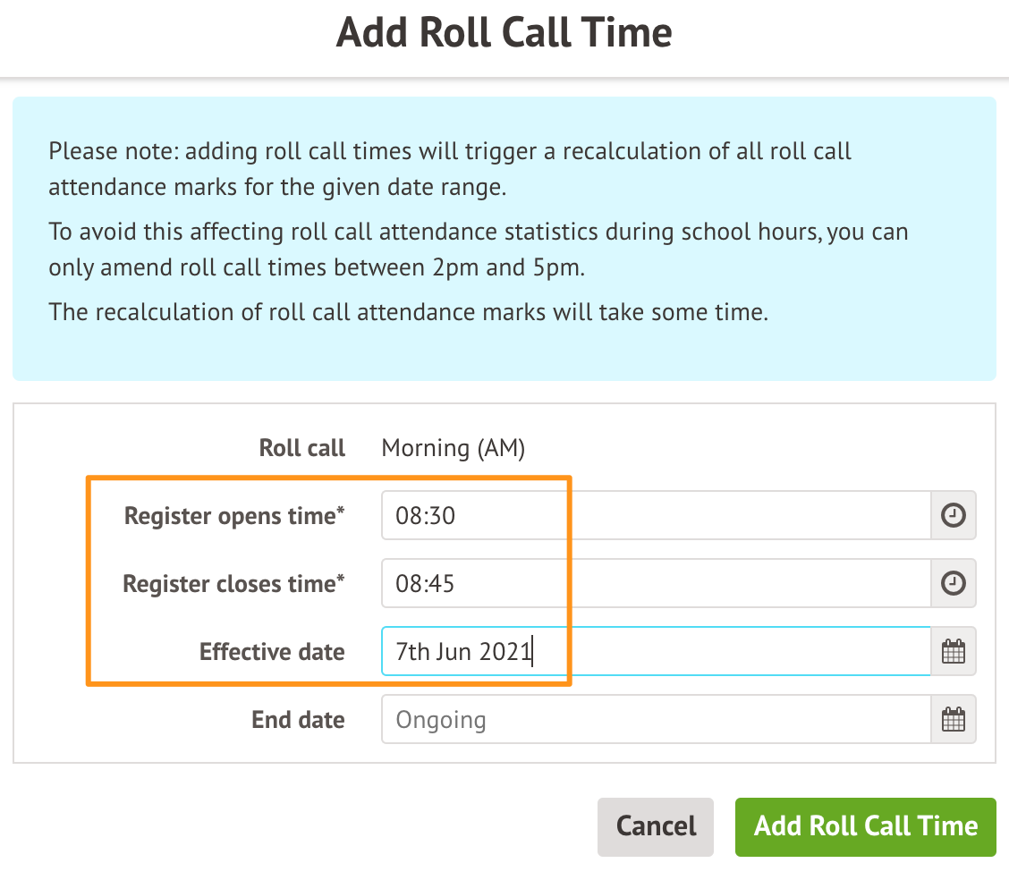Click the clock icon beside Register closes time

pyautogui.click(x=954, y=583)
